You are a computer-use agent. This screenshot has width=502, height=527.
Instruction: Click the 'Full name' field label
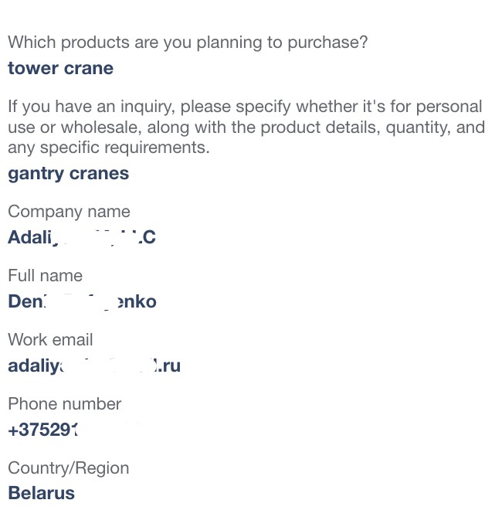(x=46, y=276)
